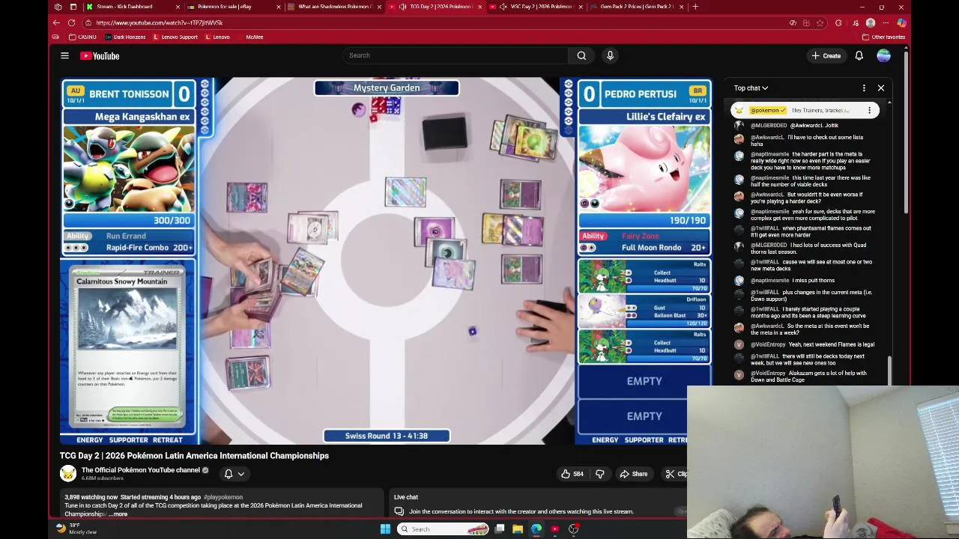The image size is (959, 539).
Task: Dislike the video with the thumbs-down button
Action: point(599,474)
